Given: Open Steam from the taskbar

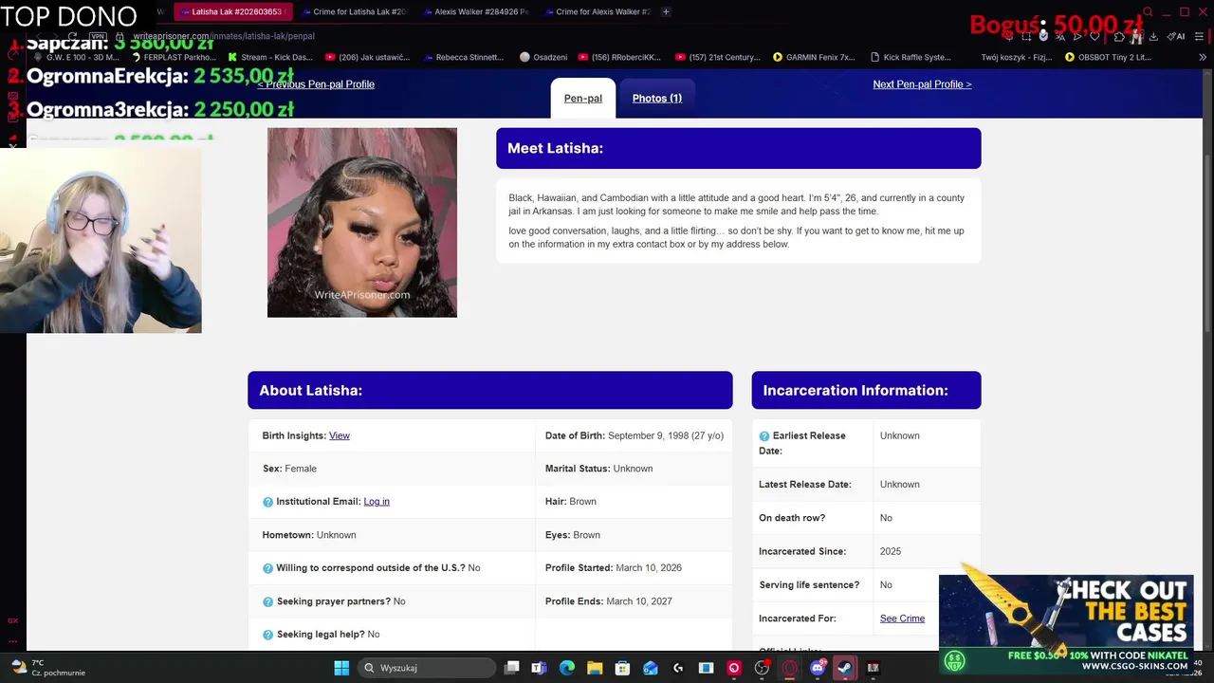Looking at the screenshot, I should [845, 668].
